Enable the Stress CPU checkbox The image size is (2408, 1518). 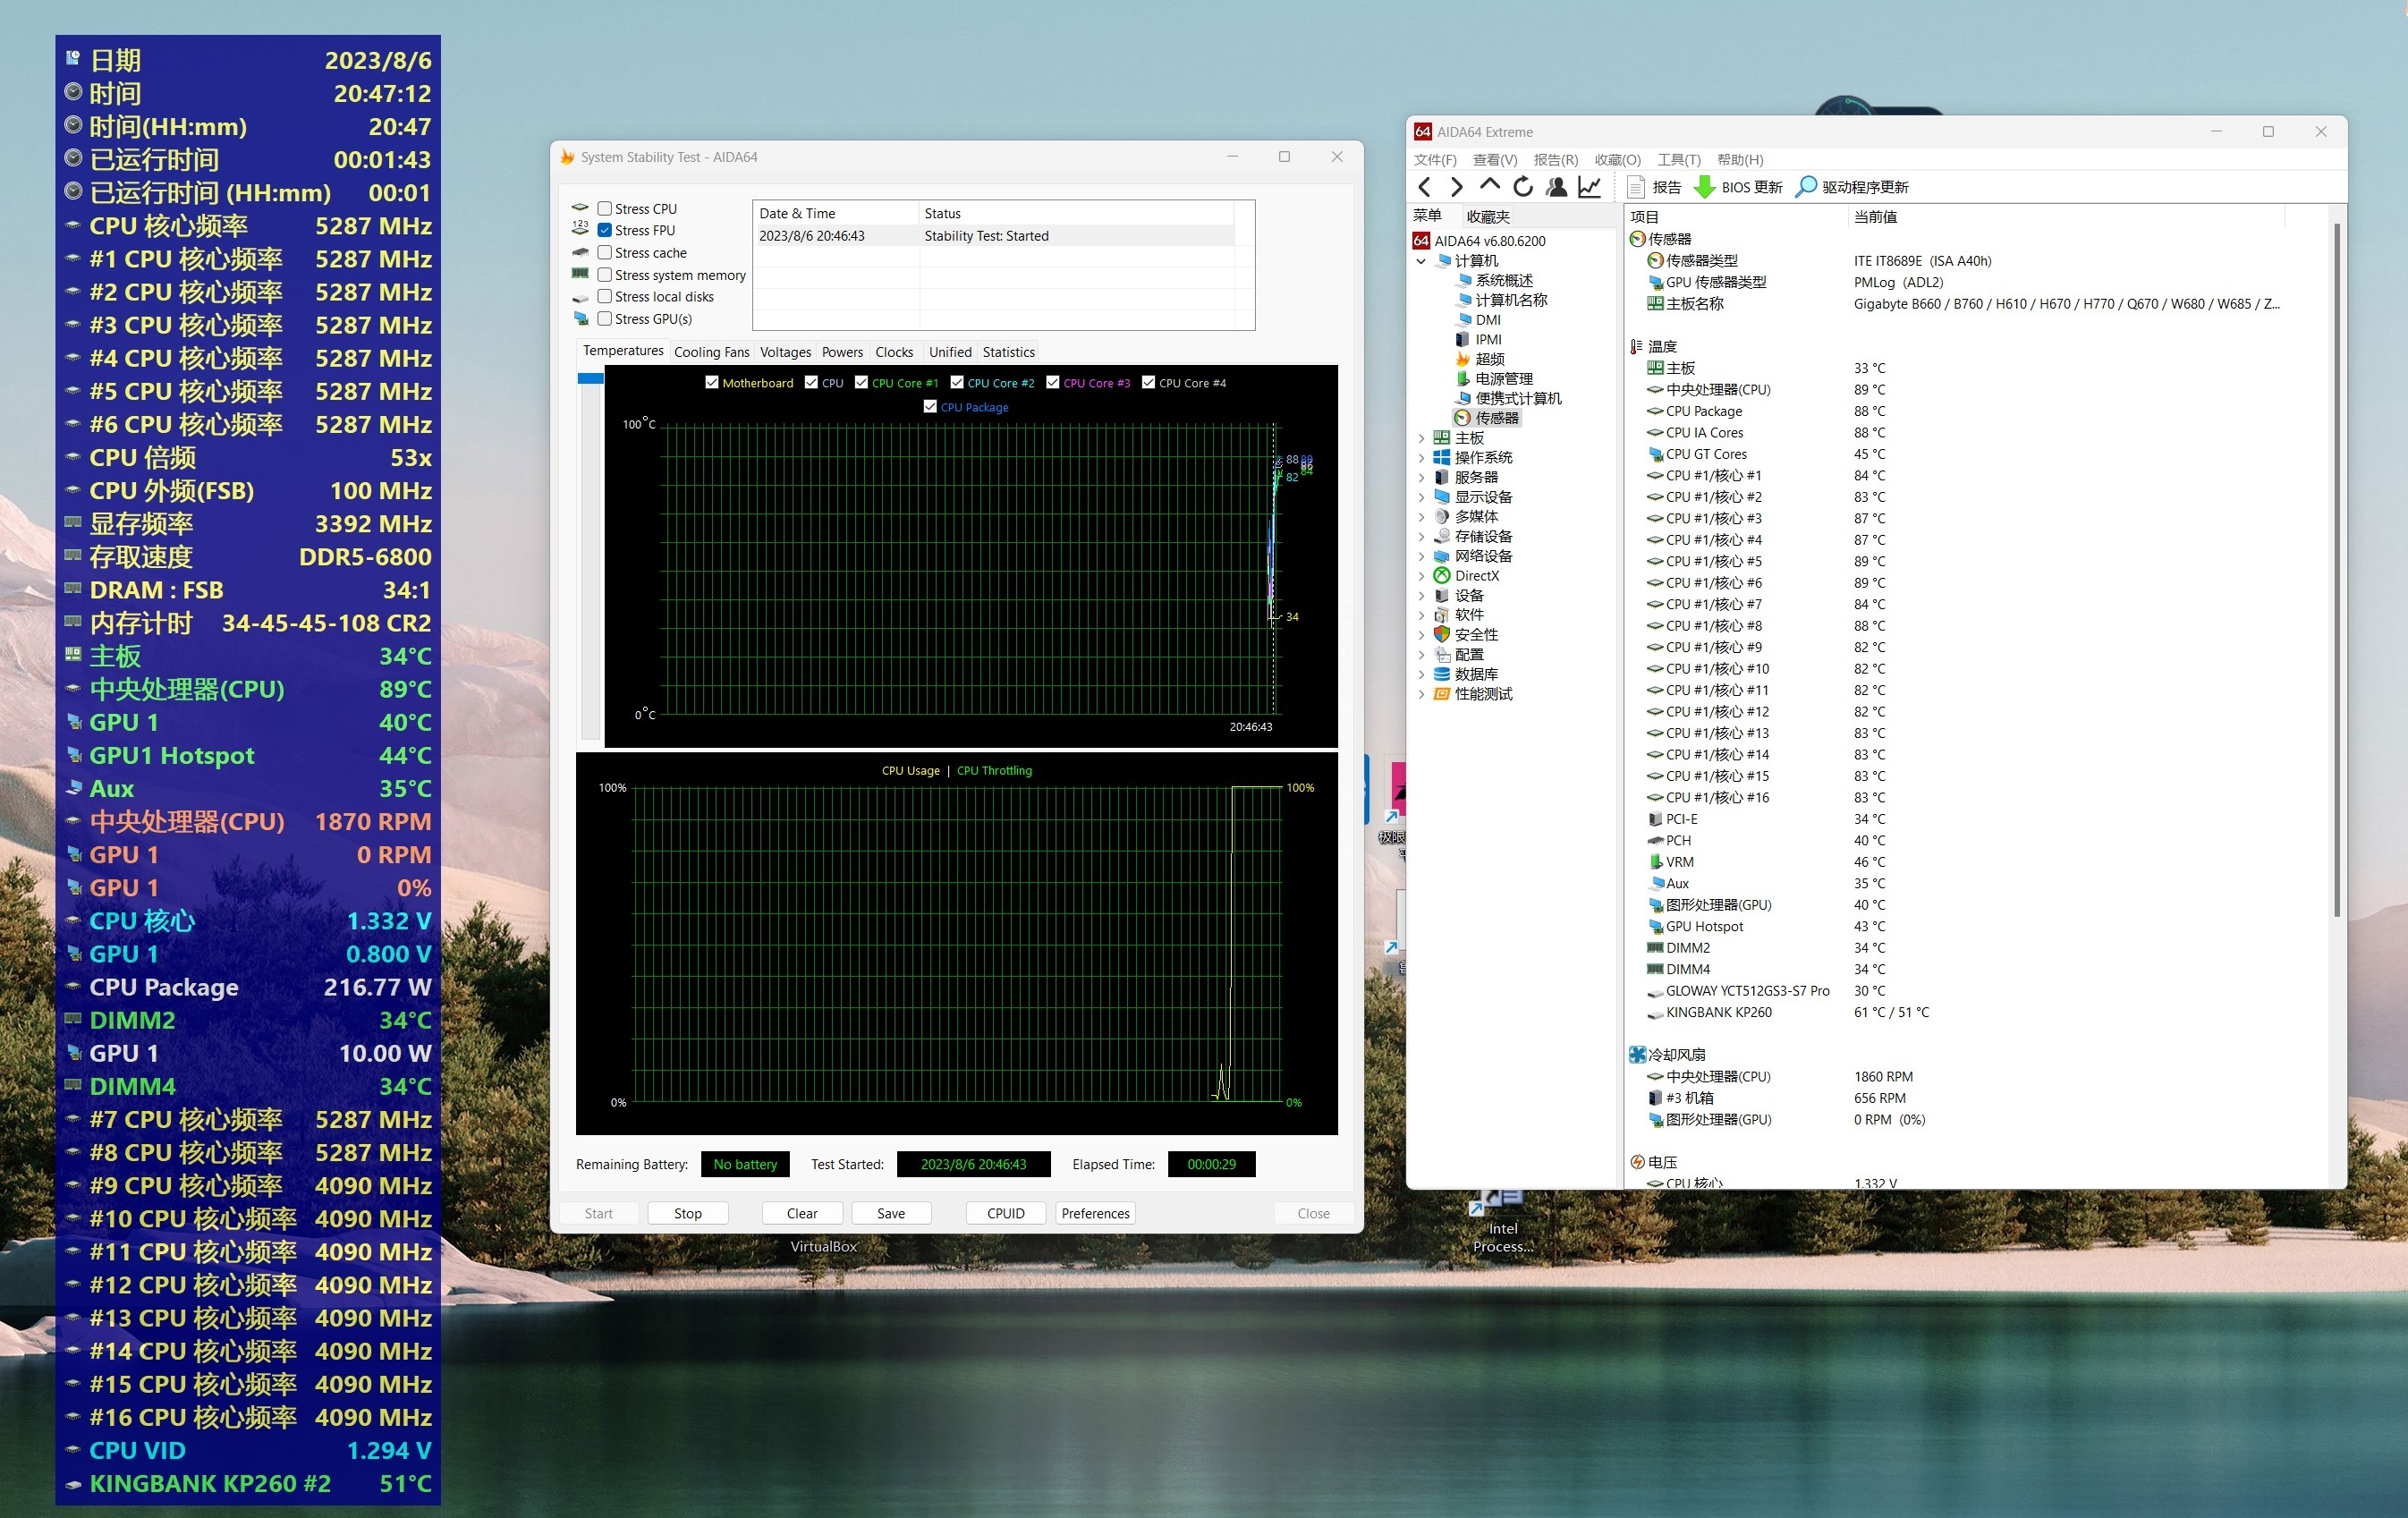pos(605,209)
